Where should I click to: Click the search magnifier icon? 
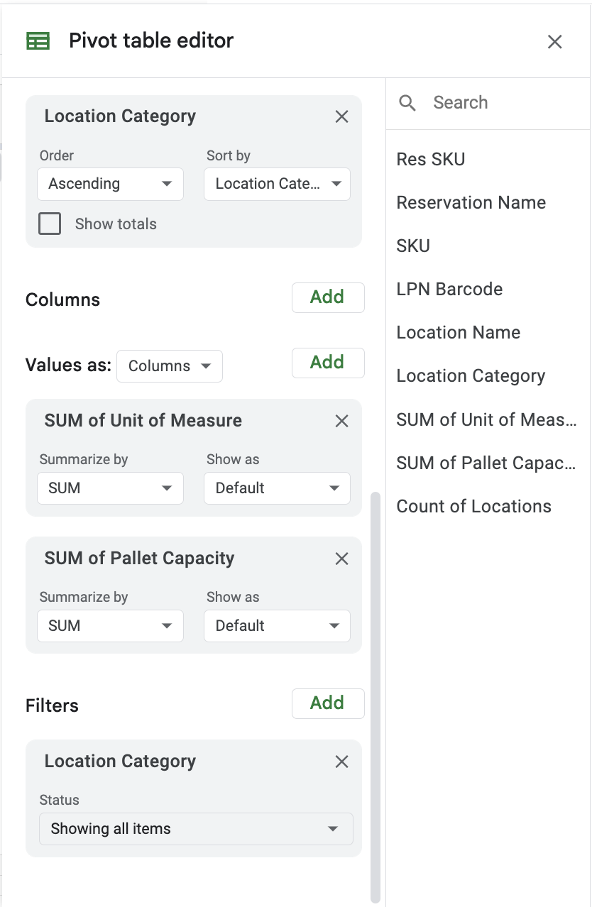[407, 102]
